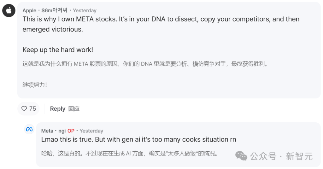Click the "Keep up the hard work!" line
323x169 pixels.
click(x=58, y=50)
